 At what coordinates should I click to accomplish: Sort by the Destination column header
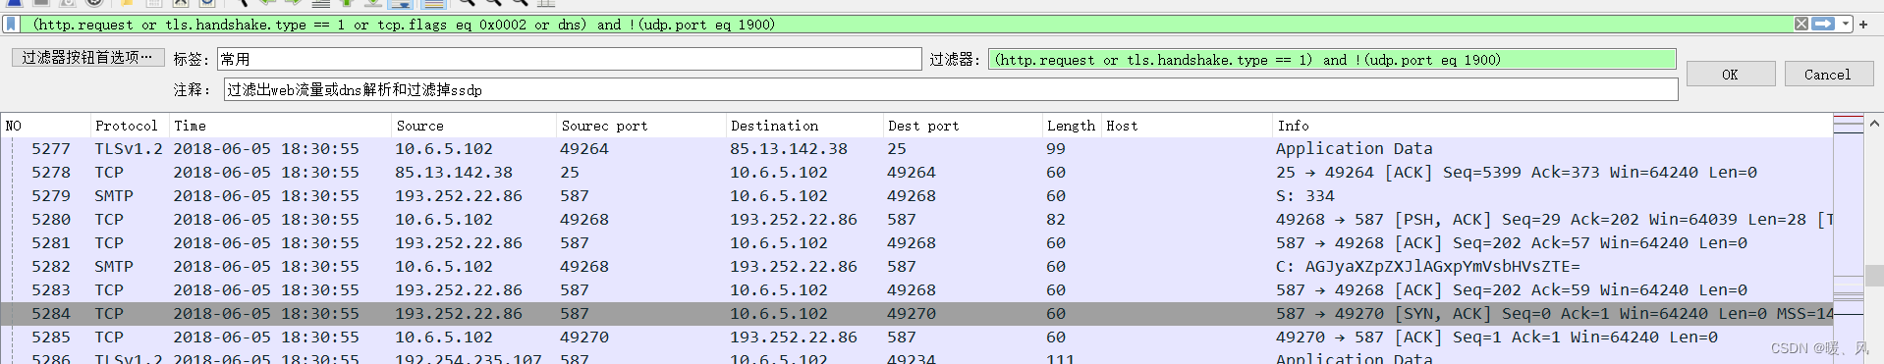point(804,126)
